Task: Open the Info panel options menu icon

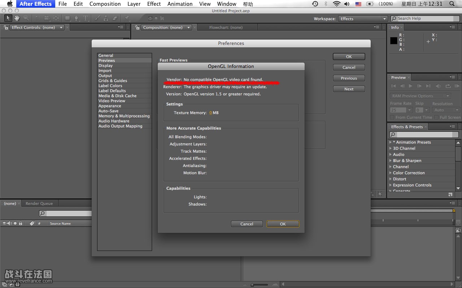Action: (453, 27)
